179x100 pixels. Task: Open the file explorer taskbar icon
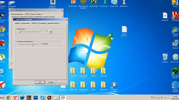(x=56, y=97)
